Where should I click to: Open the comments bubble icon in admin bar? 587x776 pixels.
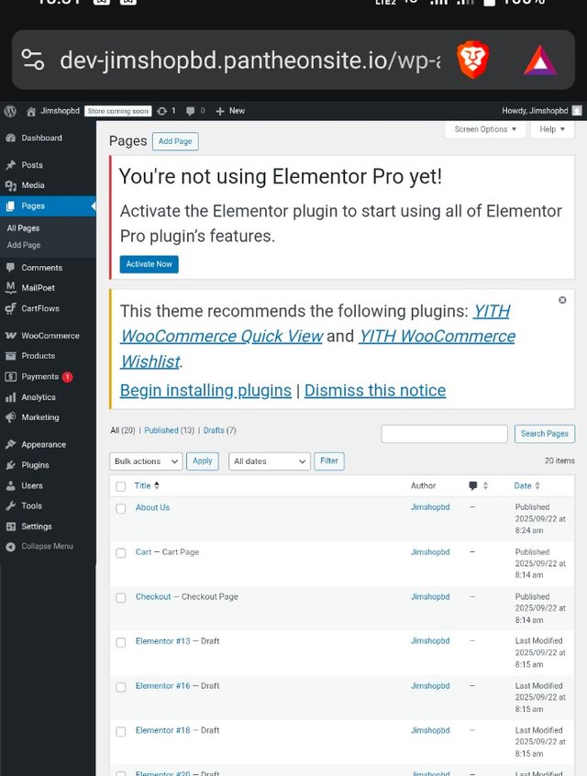191,111
